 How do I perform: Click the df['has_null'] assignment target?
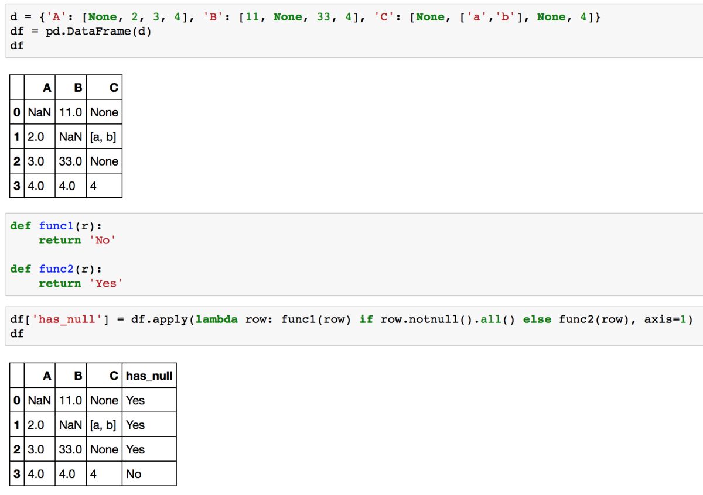(x=60, y=319)
